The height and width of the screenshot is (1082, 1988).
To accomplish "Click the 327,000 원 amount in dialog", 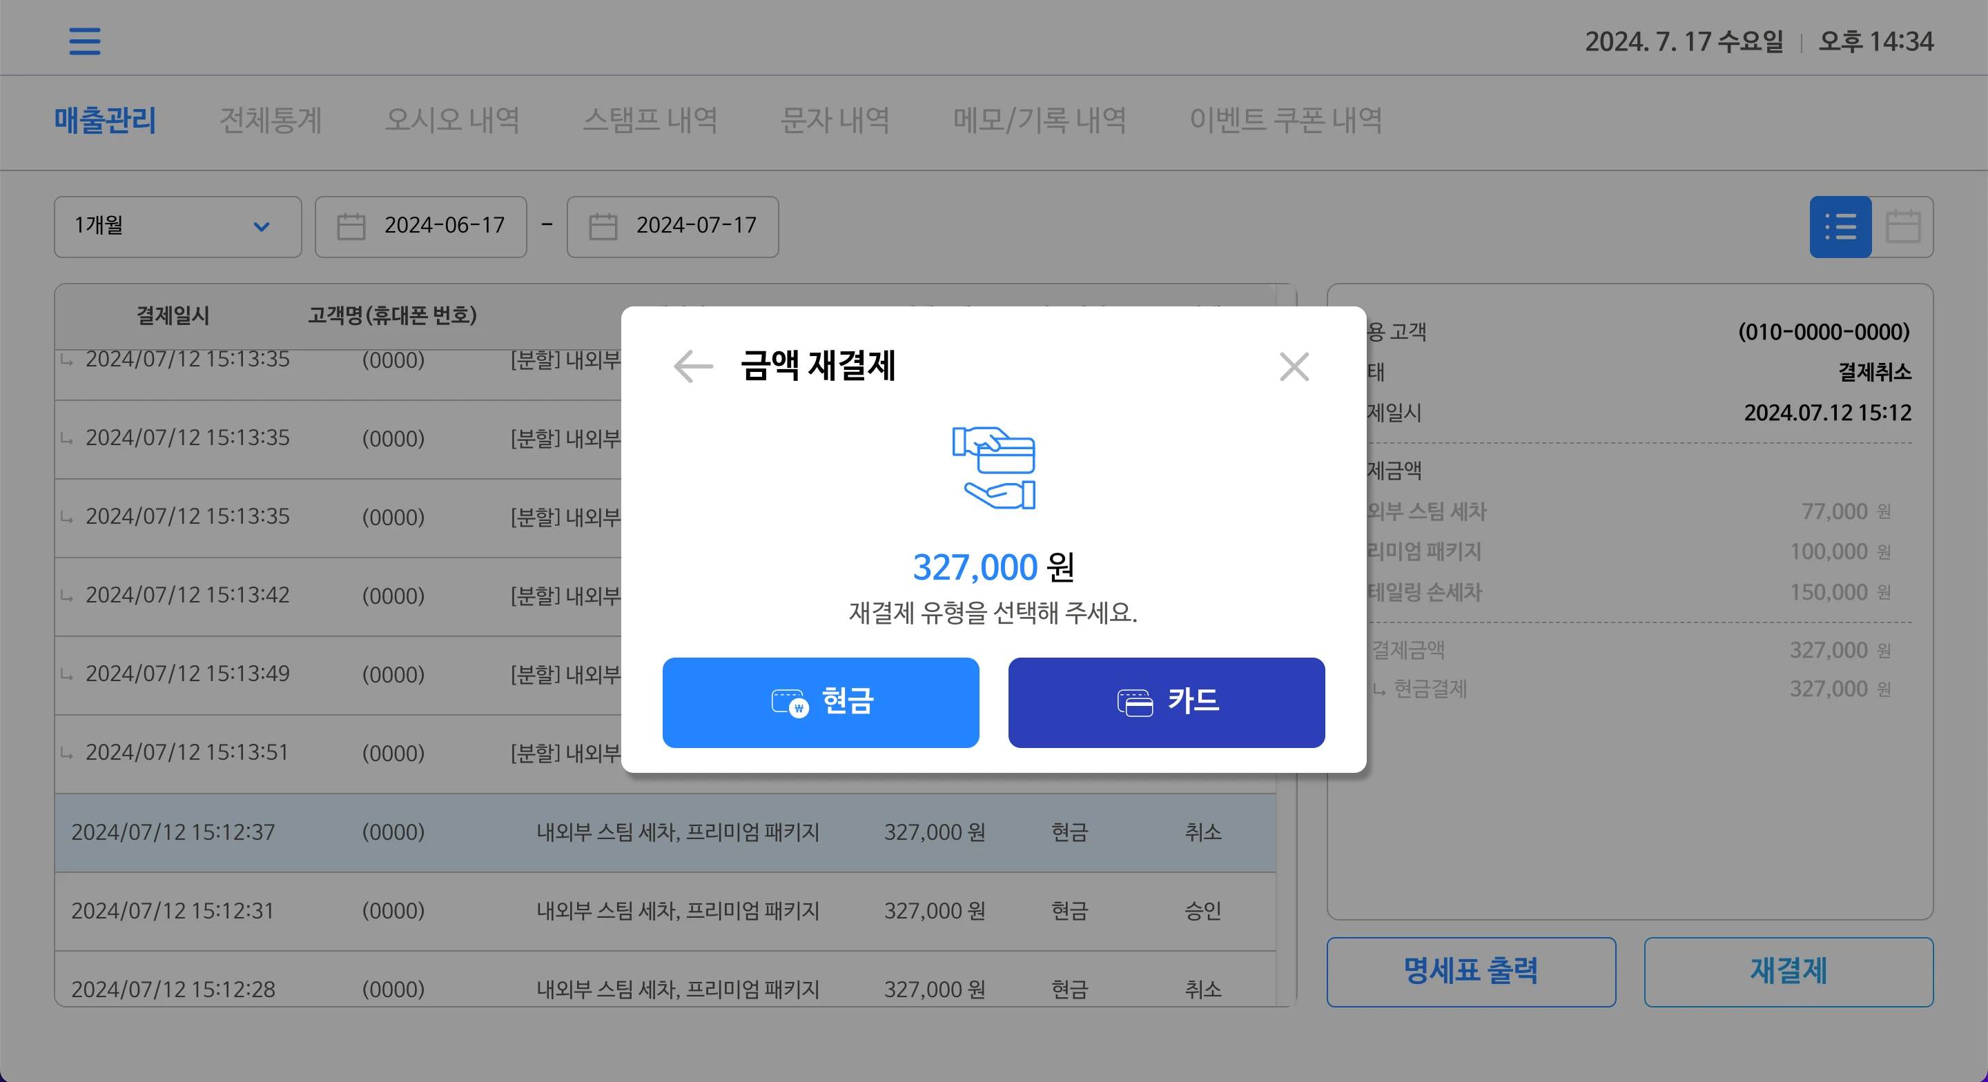I will 993,567.
